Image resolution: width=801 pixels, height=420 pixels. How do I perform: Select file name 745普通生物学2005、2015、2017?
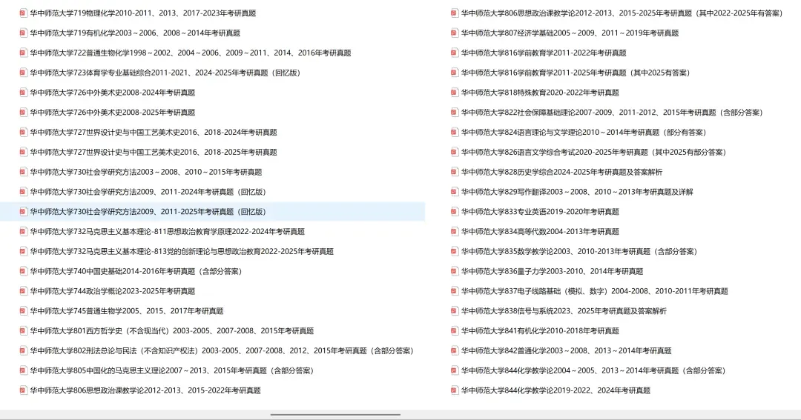[127, 311]
